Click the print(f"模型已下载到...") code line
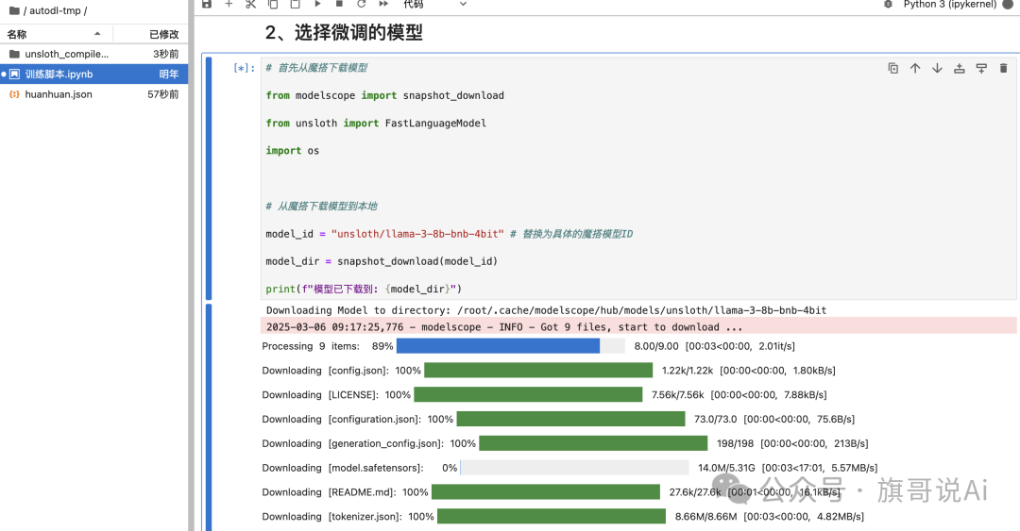Viewport: 1020px width, 531px height. pyautogui.click(x=364, y=290)
